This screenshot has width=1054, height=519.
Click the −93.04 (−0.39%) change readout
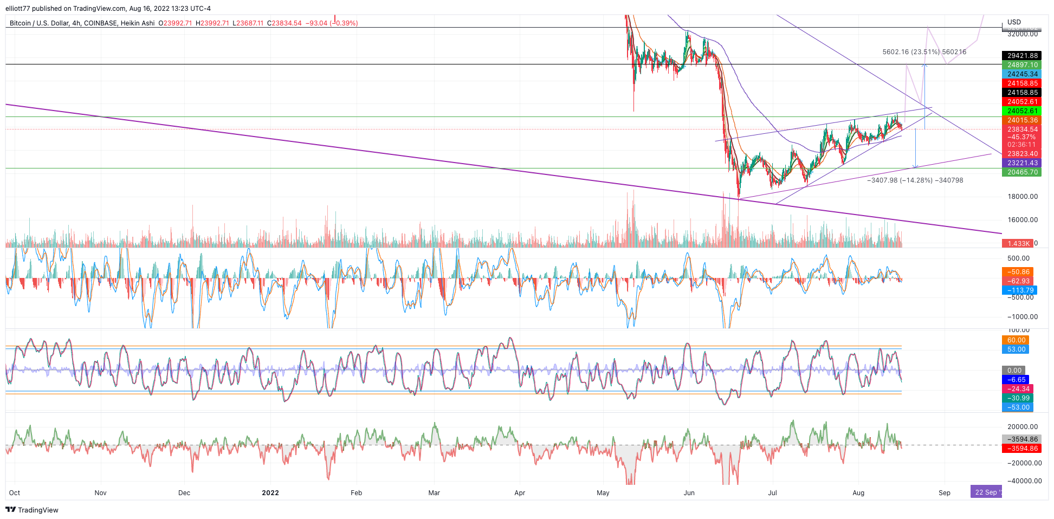pyautogui.click(x=332, y=23)
